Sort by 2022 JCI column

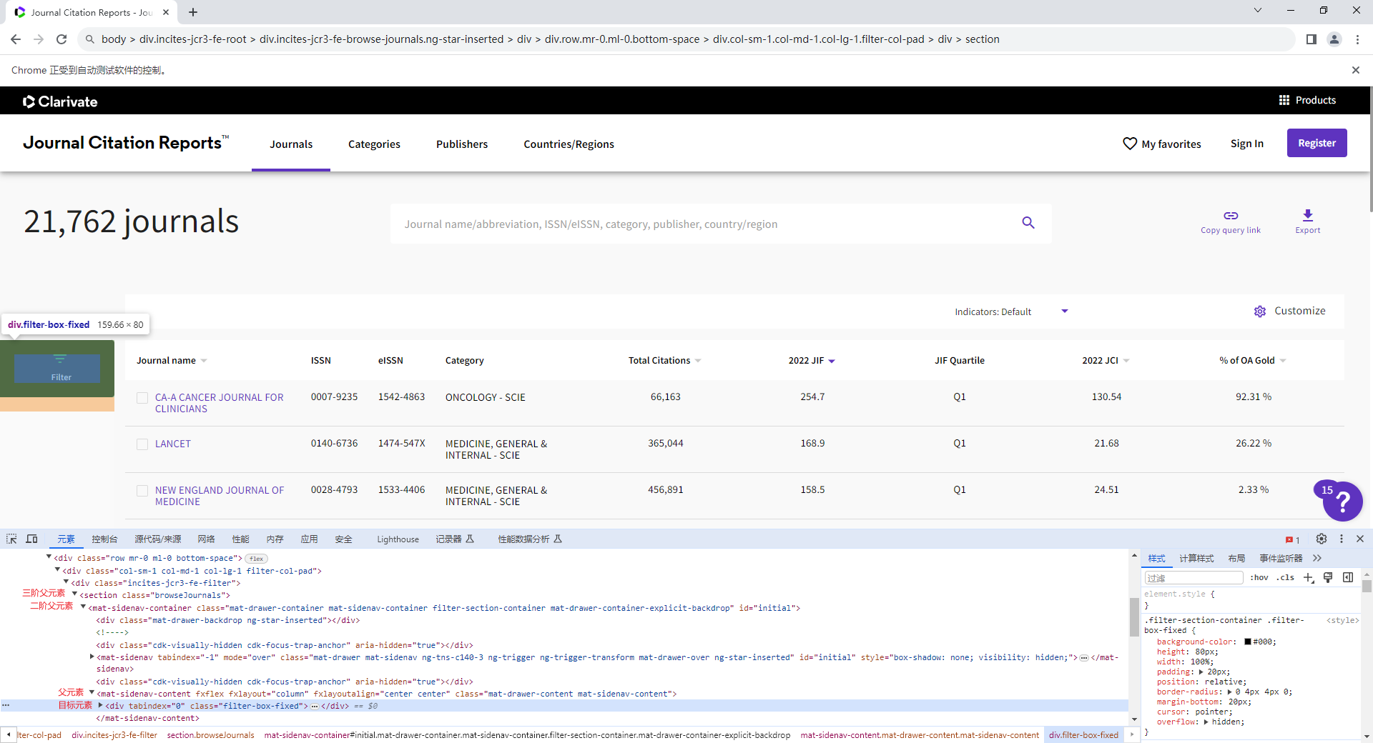(1106, 361)
